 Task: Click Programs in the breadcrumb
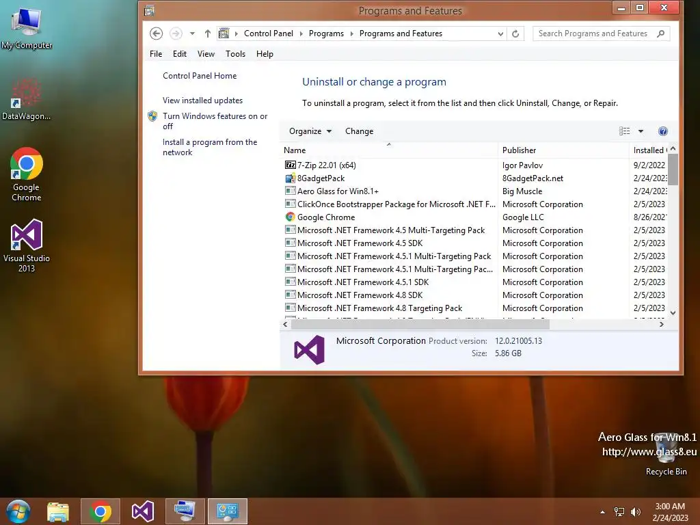(x=326, y=33)
